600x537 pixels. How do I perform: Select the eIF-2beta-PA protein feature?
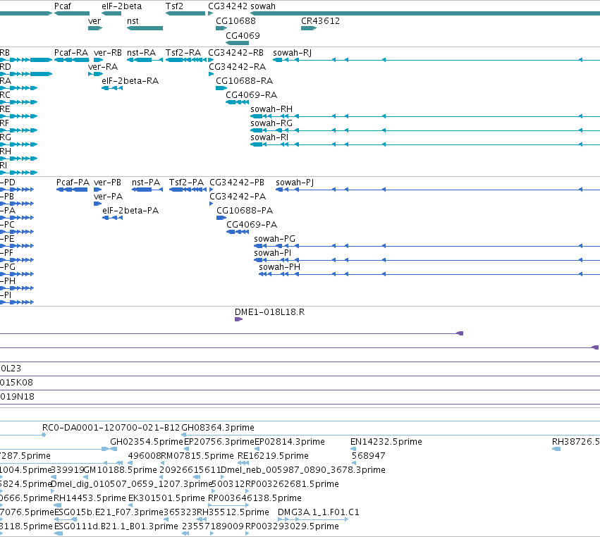[x=113, y=218]
